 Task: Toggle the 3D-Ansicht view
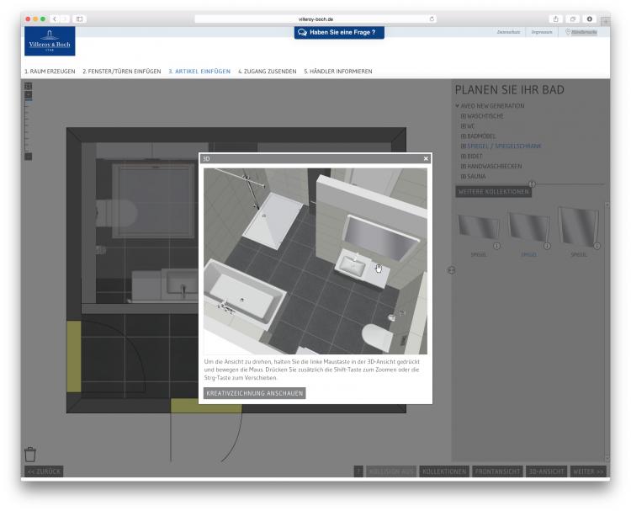pos(546,471)
